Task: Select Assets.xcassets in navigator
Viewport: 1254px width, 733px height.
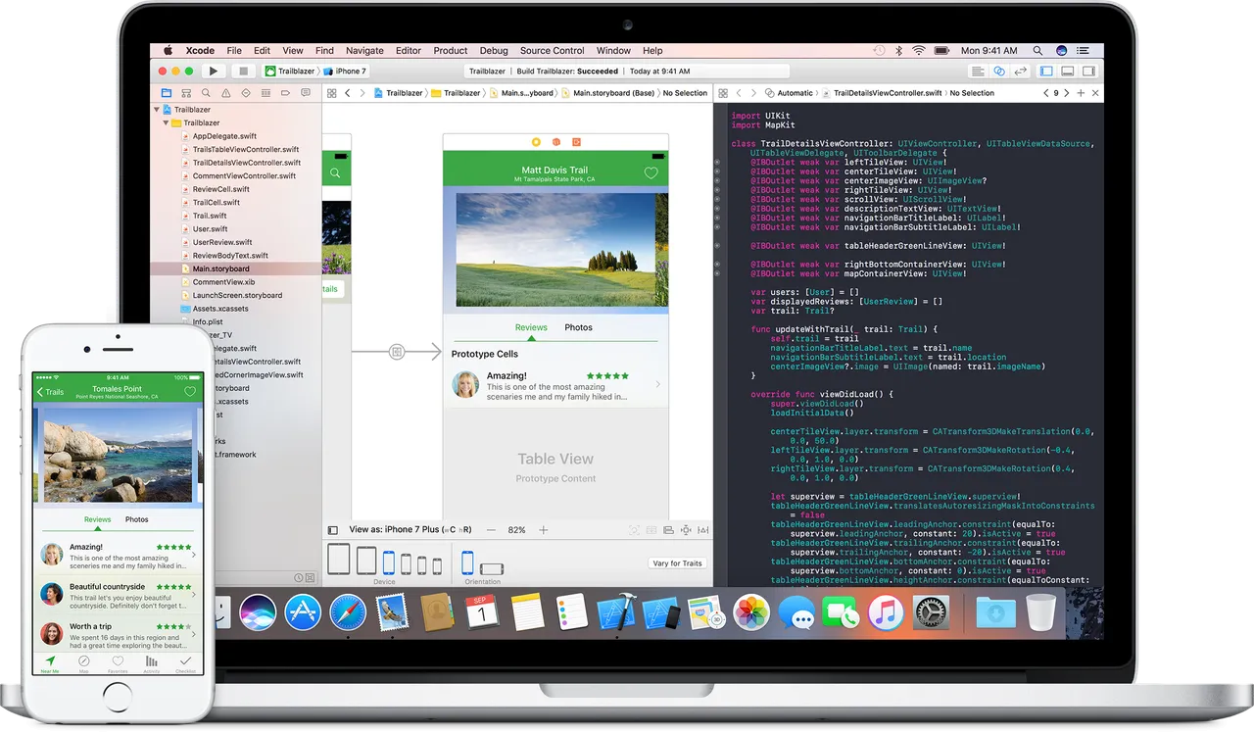Action: [220, 308]
